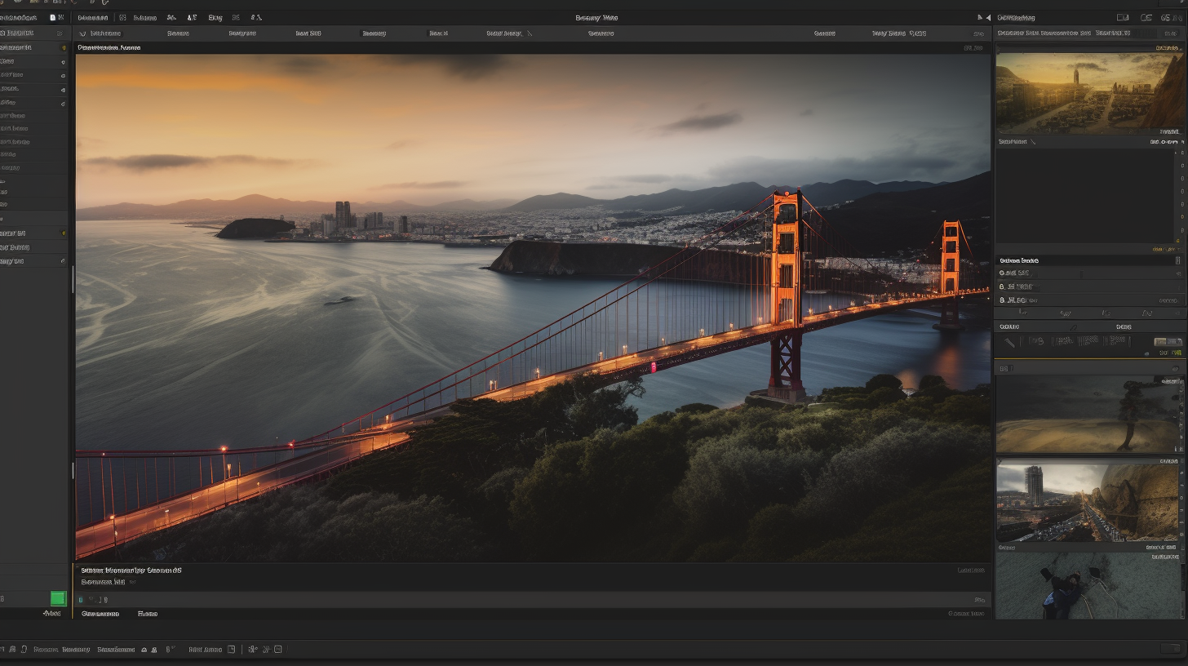Click the square icon left of bottom bar divider

[x=231, y=649]
